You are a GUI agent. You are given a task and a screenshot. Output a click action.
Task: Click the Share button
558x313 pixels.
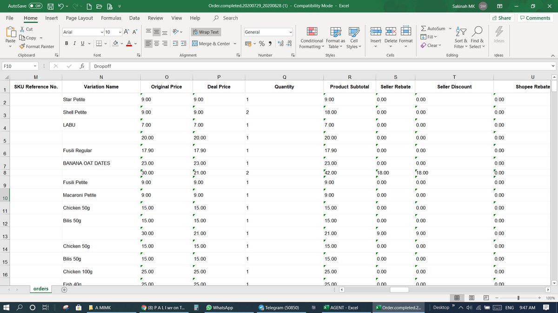tap(501, 18)
